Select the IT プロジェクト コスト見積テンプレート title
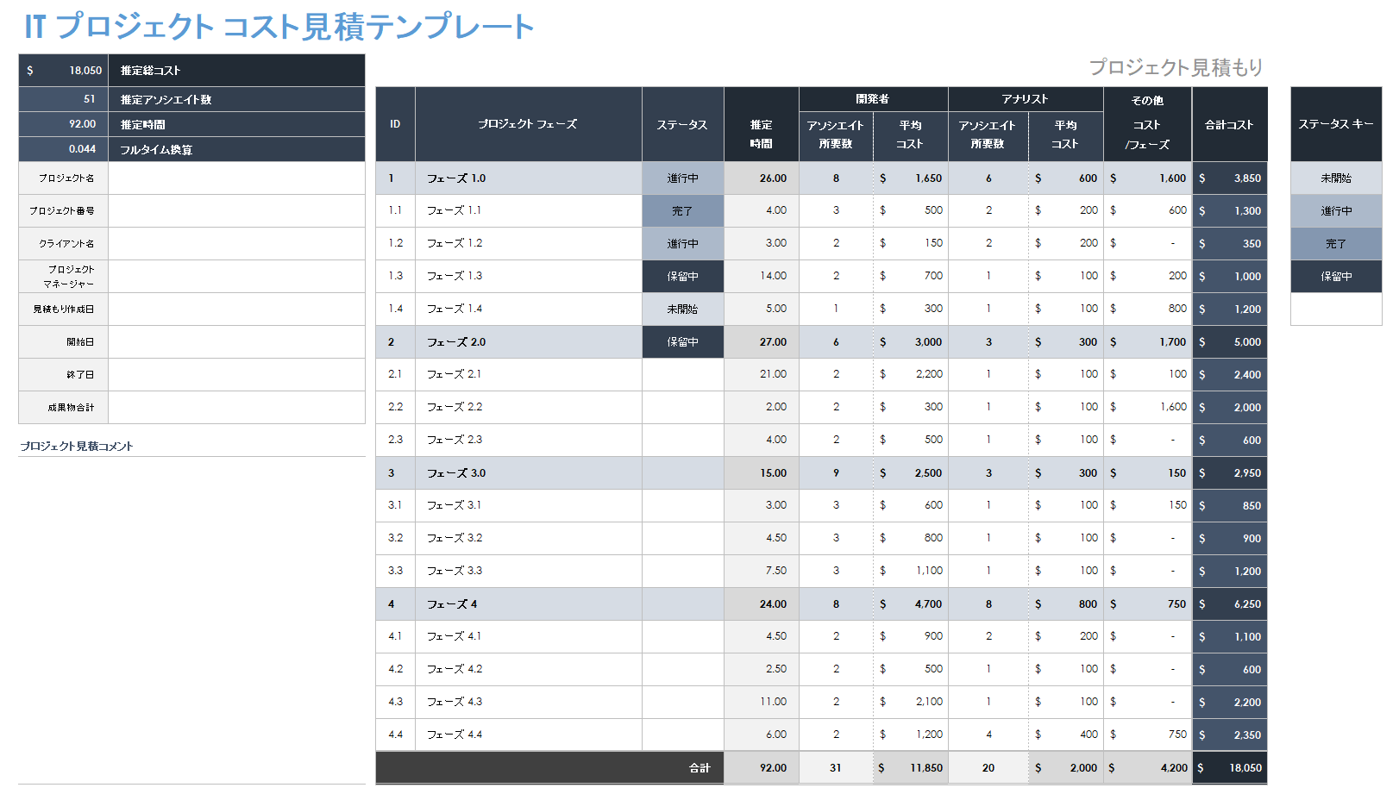This screenshot has height=794, width=1399. click(279, 27)
